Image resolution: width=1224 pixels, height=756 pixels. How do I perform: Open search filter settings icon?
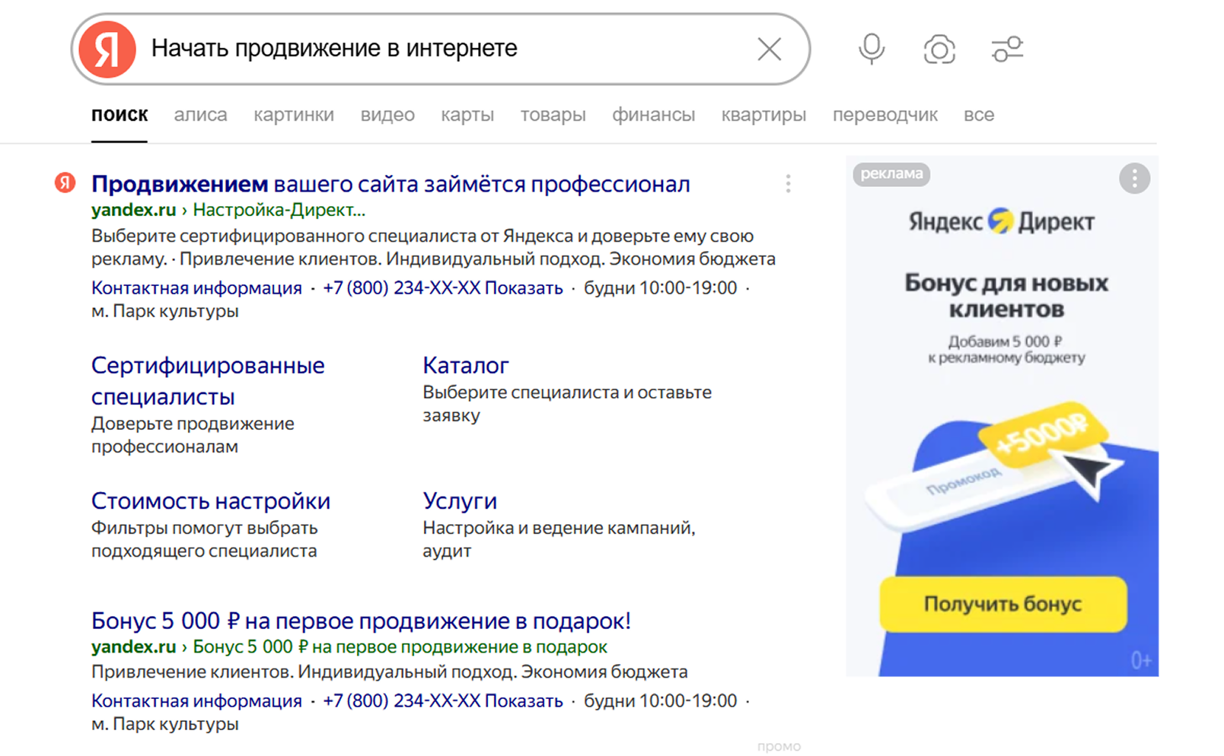[1006, 48]
